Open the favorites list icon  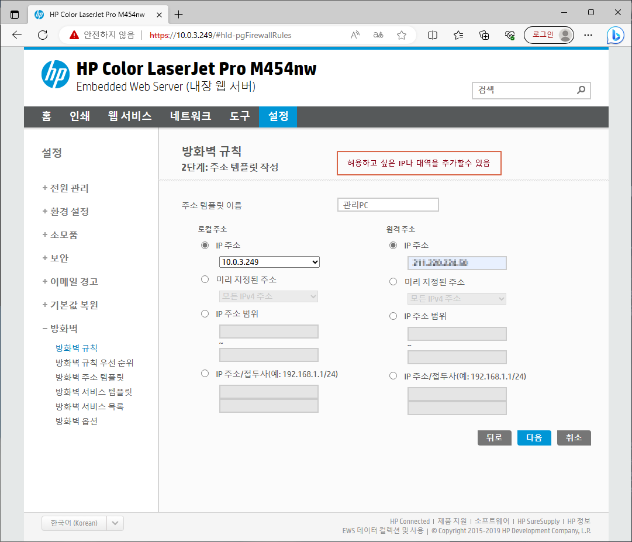point(458,35)
